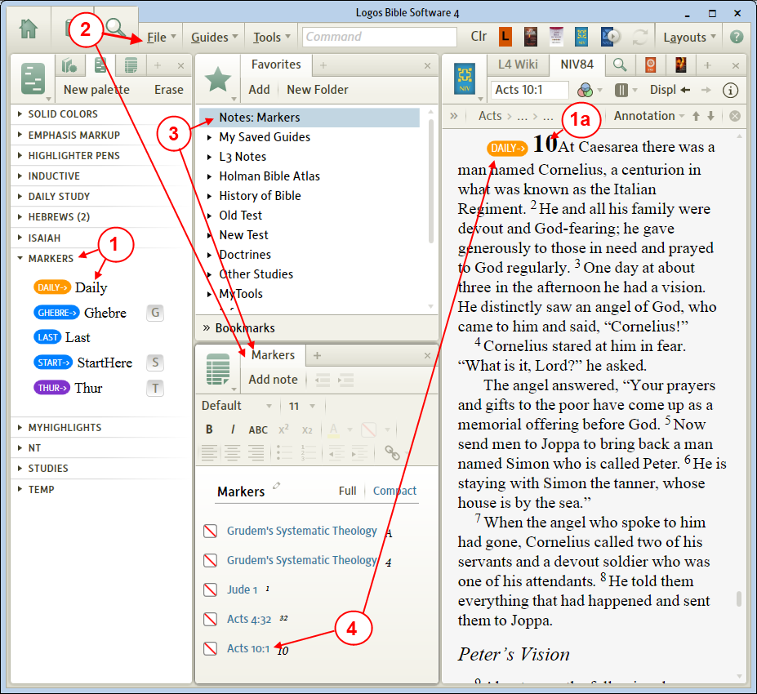Click the Acts 10:1 reference box
Screen dimensions: 757x694
pos(530,90)
